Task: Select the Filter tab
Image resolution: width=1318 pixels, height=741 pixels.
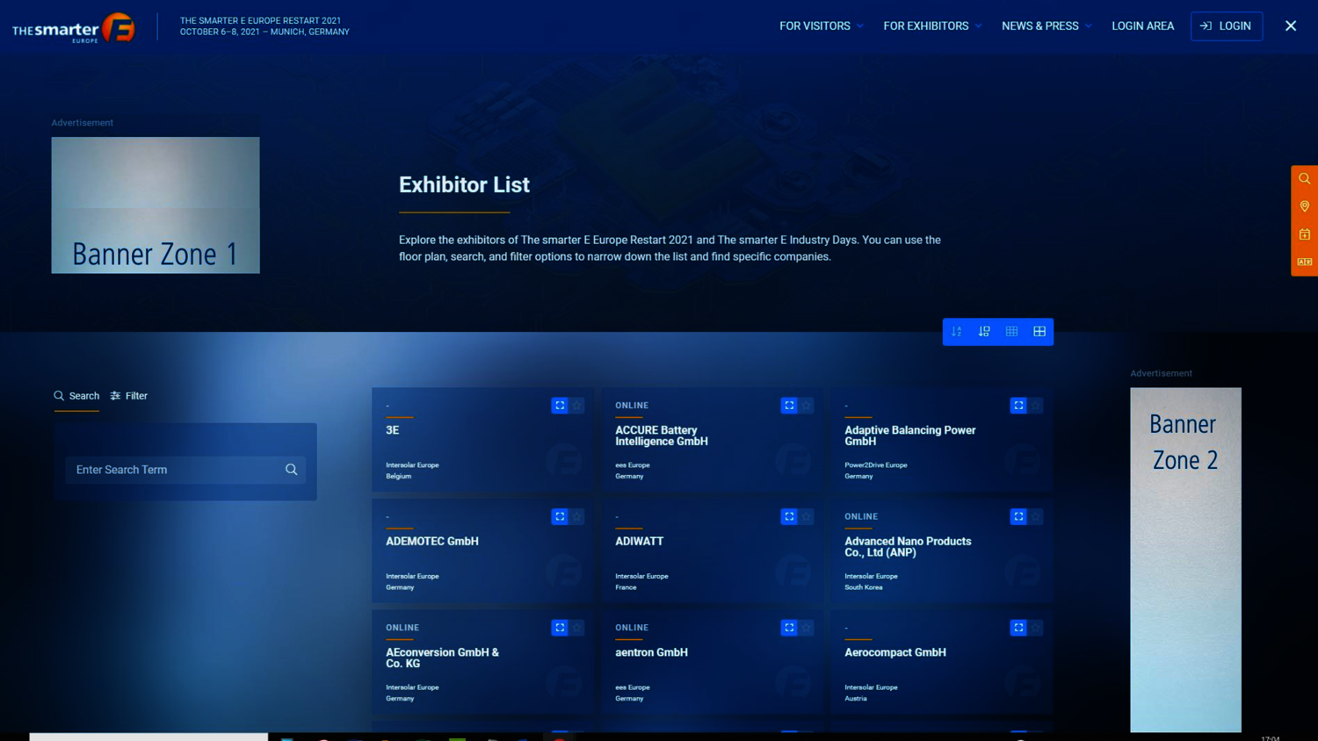Action: [x=128, y=396]
